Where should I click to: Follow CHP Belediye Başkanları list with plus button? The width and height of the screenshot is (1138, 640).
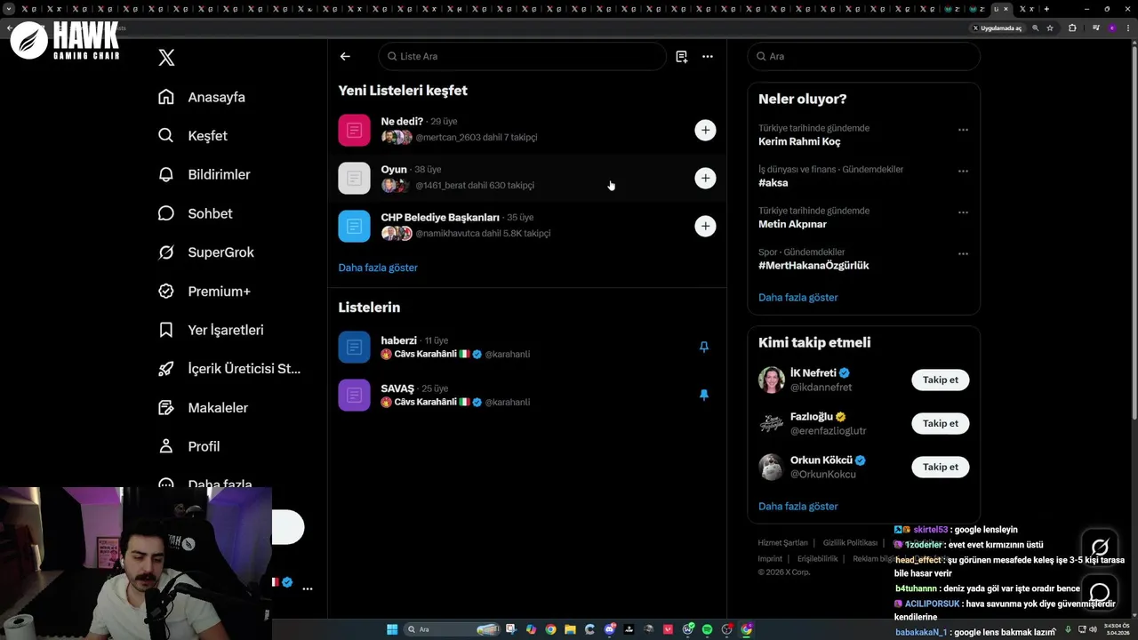click(x=705, y=226)
